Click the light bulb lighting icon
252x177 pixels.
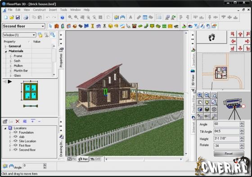(207, 102)
